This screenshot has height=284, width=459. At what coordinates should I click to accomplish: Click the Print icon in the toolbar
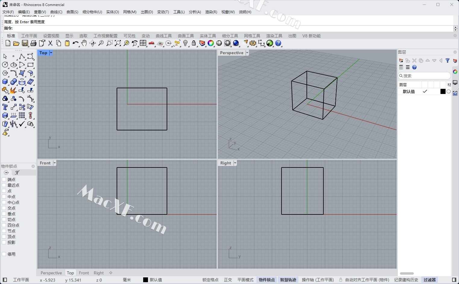coord(33,43)
